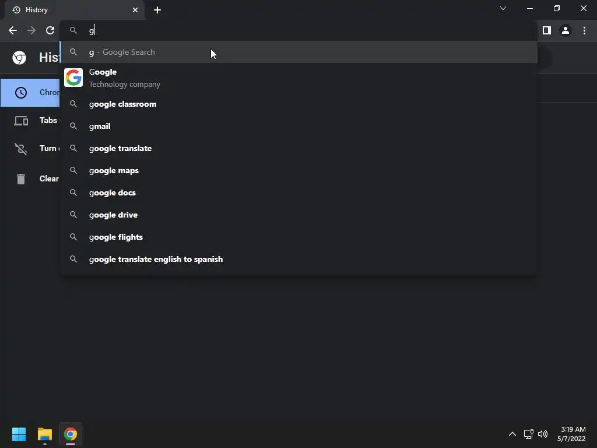597x448 pixels.
Task: Select the 'google translate' suggestion
Action: pyautogui.click(x=299, y=148)
